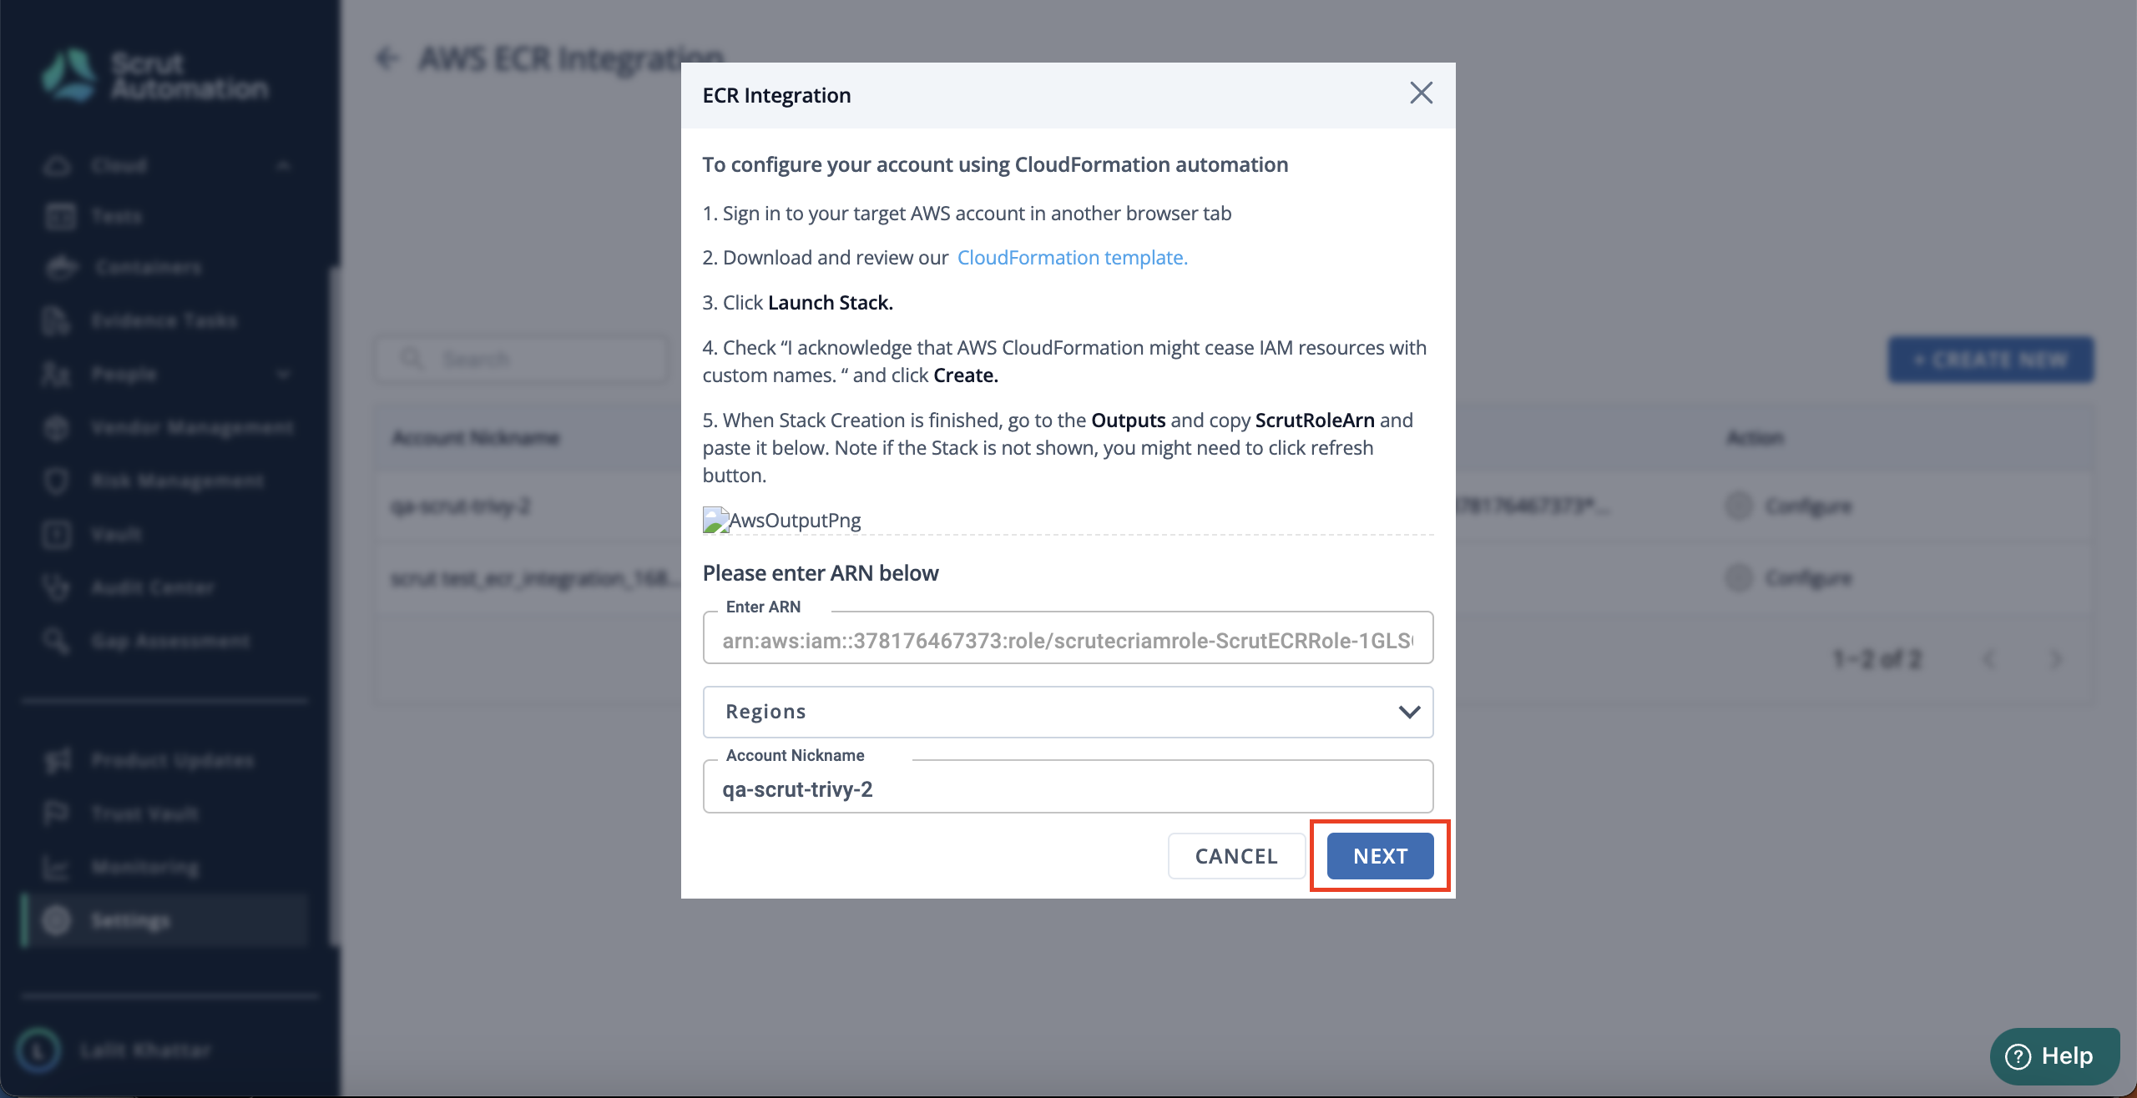Click the AwsOutputPng broken image icon
This screenshot has height=1098, width=2137.
(715, 520)
